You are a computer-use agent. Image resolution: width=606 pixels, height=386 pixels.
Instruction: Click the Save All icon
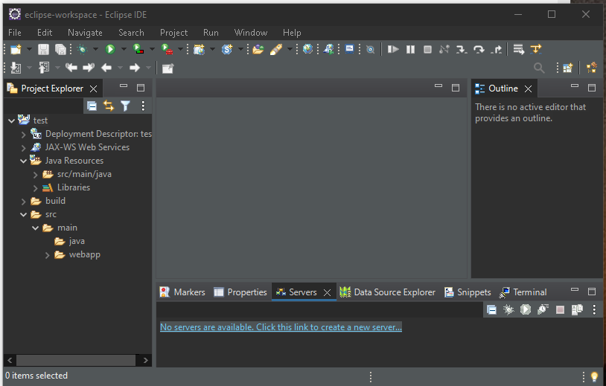(60, 49)
